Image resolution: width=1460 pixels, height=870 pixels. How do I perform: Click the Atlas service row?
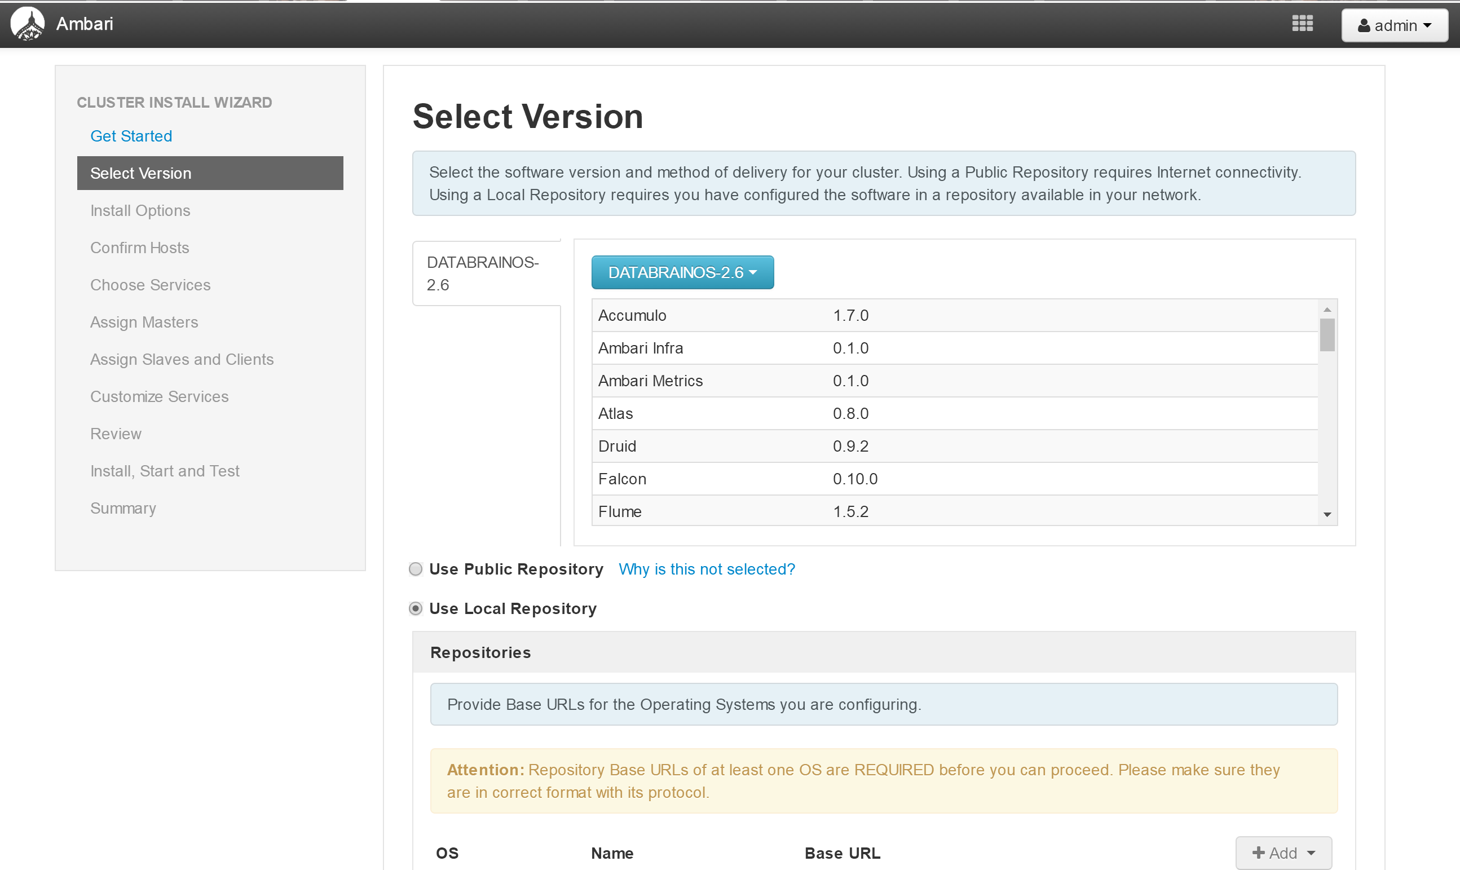(955, 414)
